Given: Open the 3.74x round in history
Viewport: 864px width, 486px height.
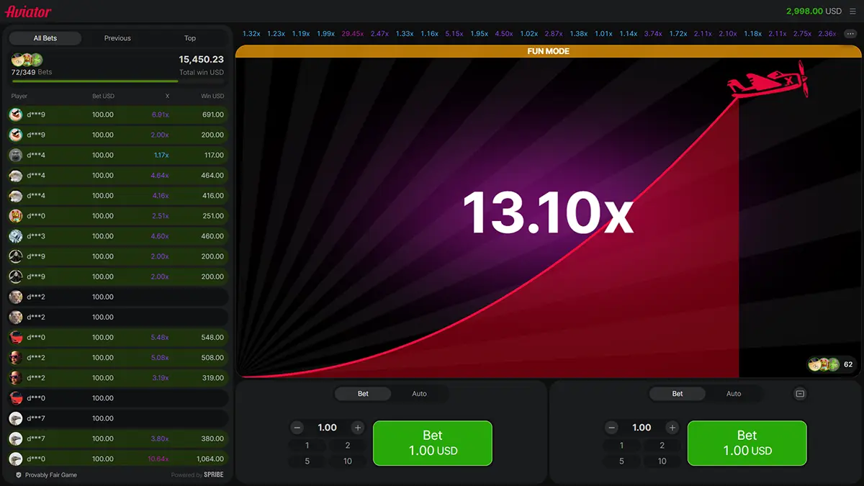Looking at the screenshot, I should 653,34.
